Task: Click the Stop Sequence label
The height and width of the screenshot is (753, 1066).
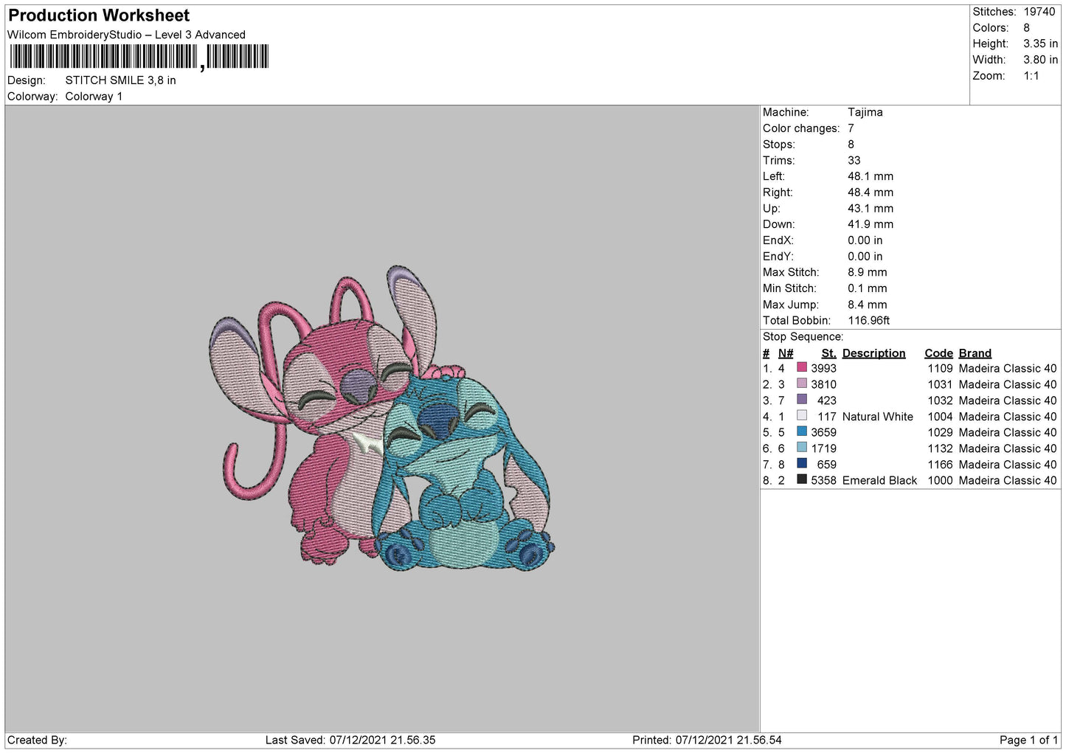Action: pos(803,337)
